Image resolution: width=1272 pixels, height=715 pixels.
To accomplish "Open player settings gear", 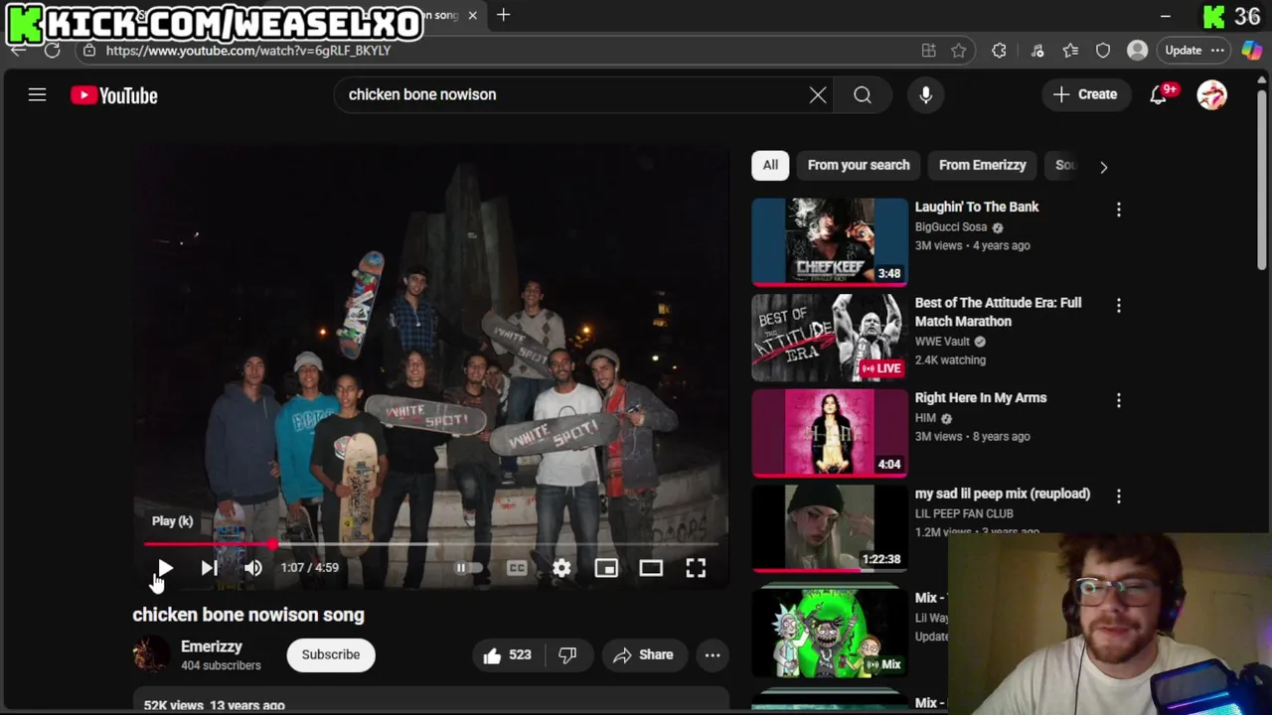I will point(561,567).
